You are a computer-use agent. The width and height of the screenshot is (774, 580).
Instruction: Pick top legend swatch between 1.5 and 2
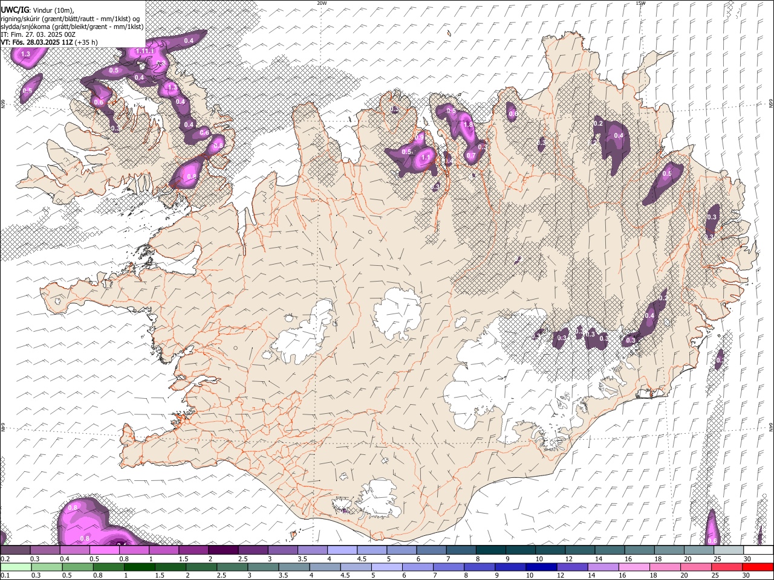193,550
